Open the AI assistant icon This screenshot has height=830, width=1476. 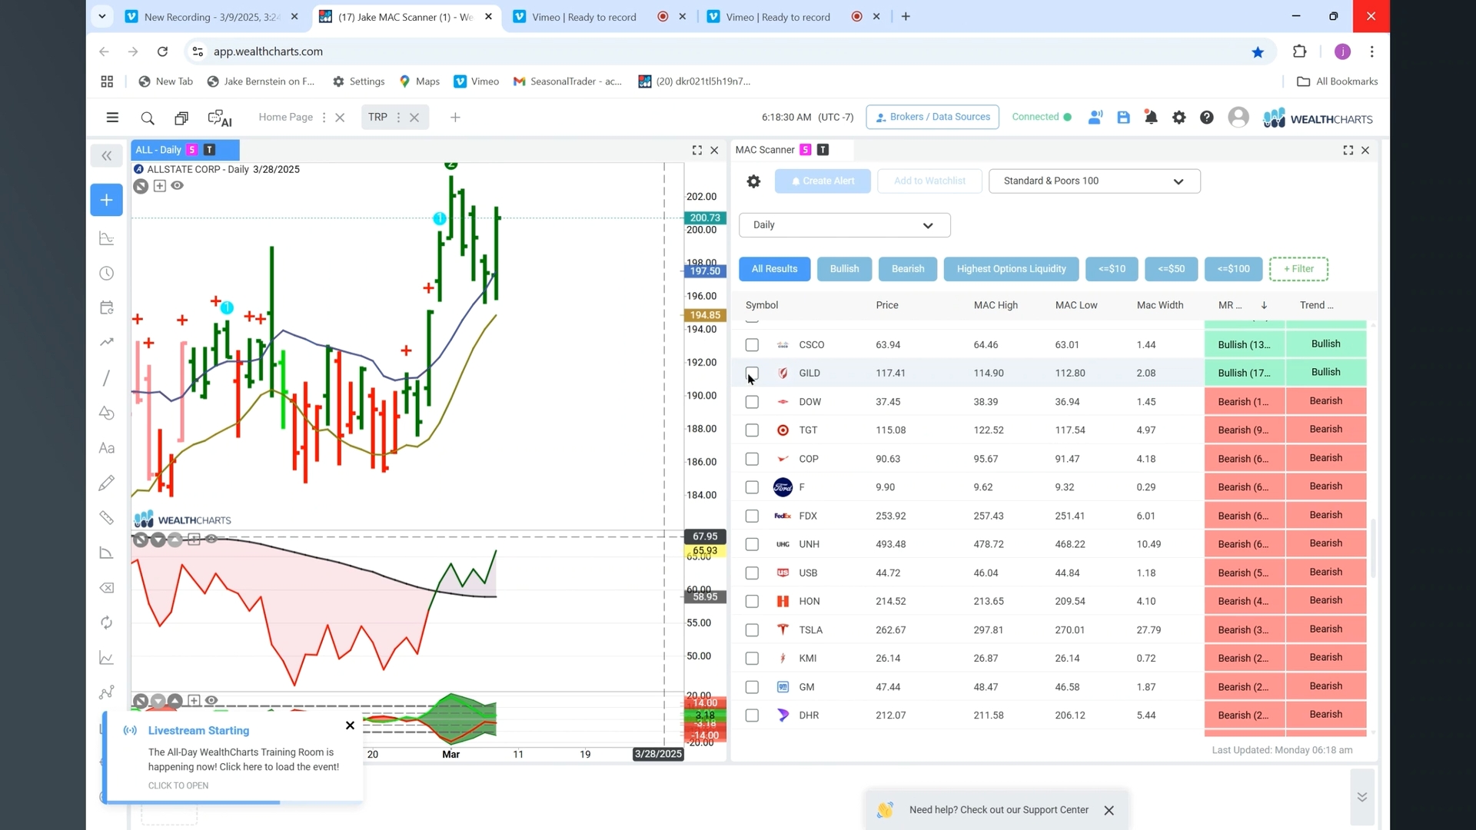(x=220, y=118)
